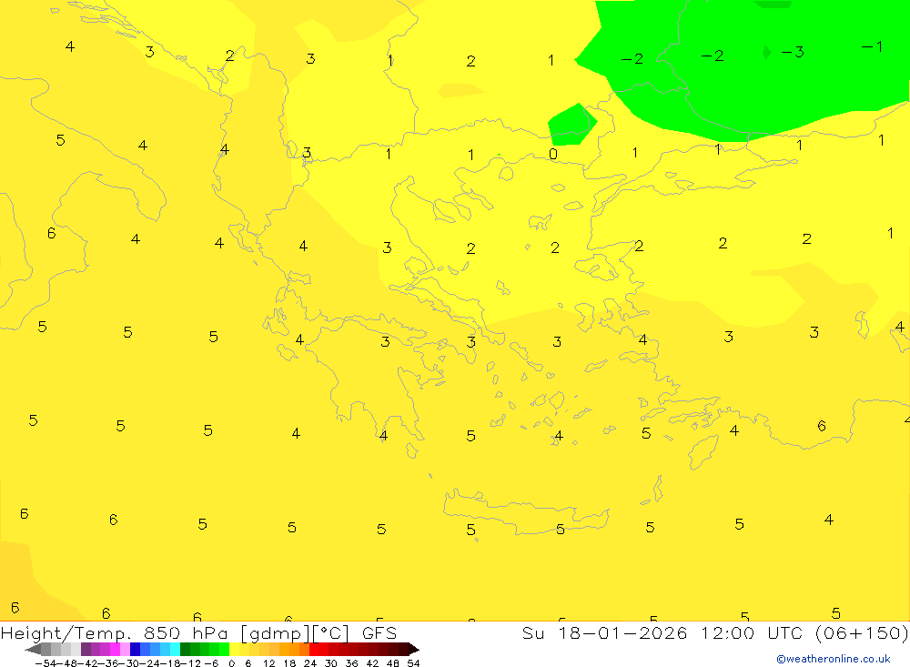This screenshot has height=667, width=910.
Task: Click the 54 legend scale label
Action: click(x=413, y=663)
